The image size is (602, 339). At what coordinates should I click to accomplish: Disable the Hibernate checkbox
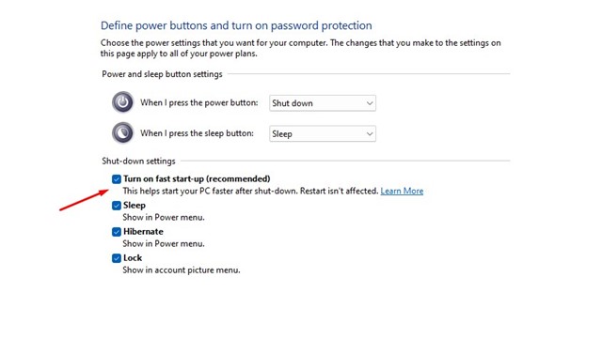pos(117,232)
